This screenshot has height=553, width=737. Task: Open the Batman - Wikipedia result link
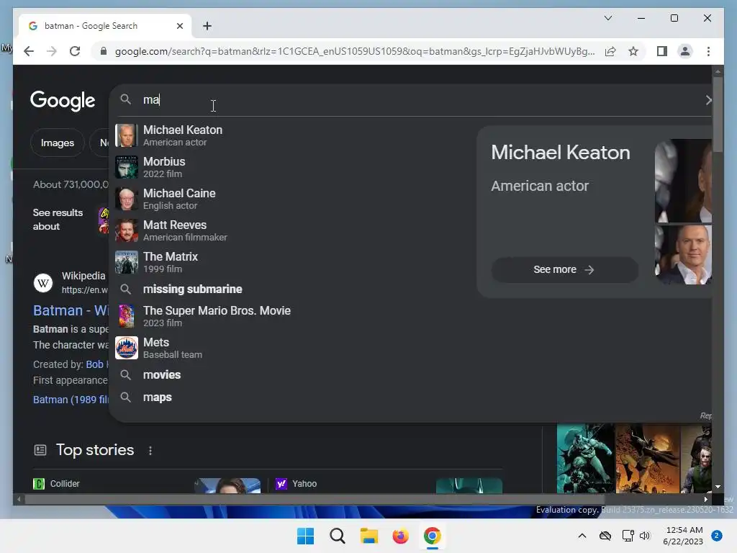[71, 310]
